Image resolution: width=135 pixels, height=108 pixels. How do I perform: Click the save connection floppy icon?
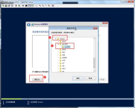(6, 6)
